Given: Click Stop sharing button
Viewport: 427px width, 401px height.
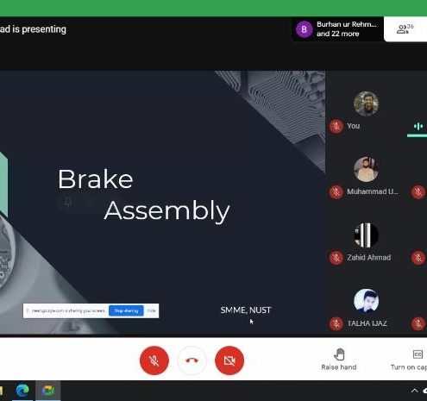Looking at the screenshot, I should 126,310.
